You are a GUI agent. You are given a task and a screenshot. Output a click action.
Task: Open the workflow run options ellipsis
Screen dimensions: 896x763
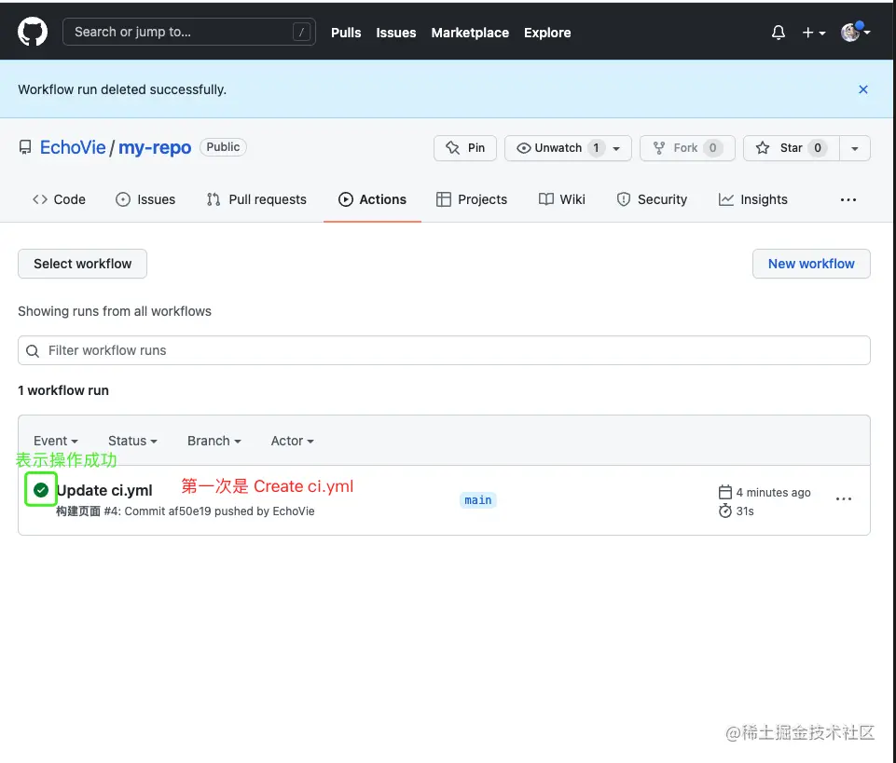[844, 499]
